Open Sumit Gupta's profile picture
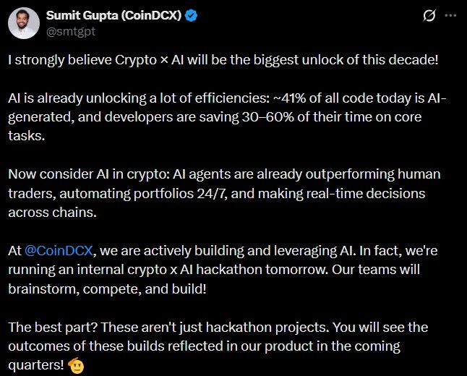 click(24, 23)
